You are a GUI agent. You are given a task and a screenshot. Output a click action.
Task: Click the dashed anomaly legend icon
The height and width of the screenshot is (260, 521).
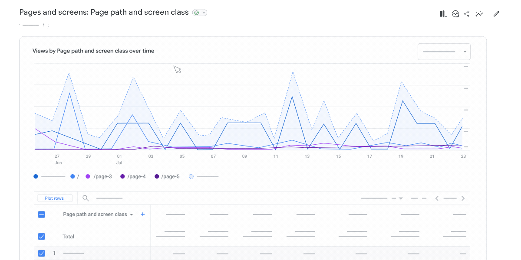pos(191,176)
